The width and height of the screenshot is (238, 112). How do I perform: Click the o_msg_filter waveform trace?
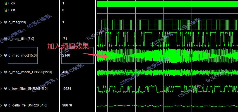pos(167,39)
